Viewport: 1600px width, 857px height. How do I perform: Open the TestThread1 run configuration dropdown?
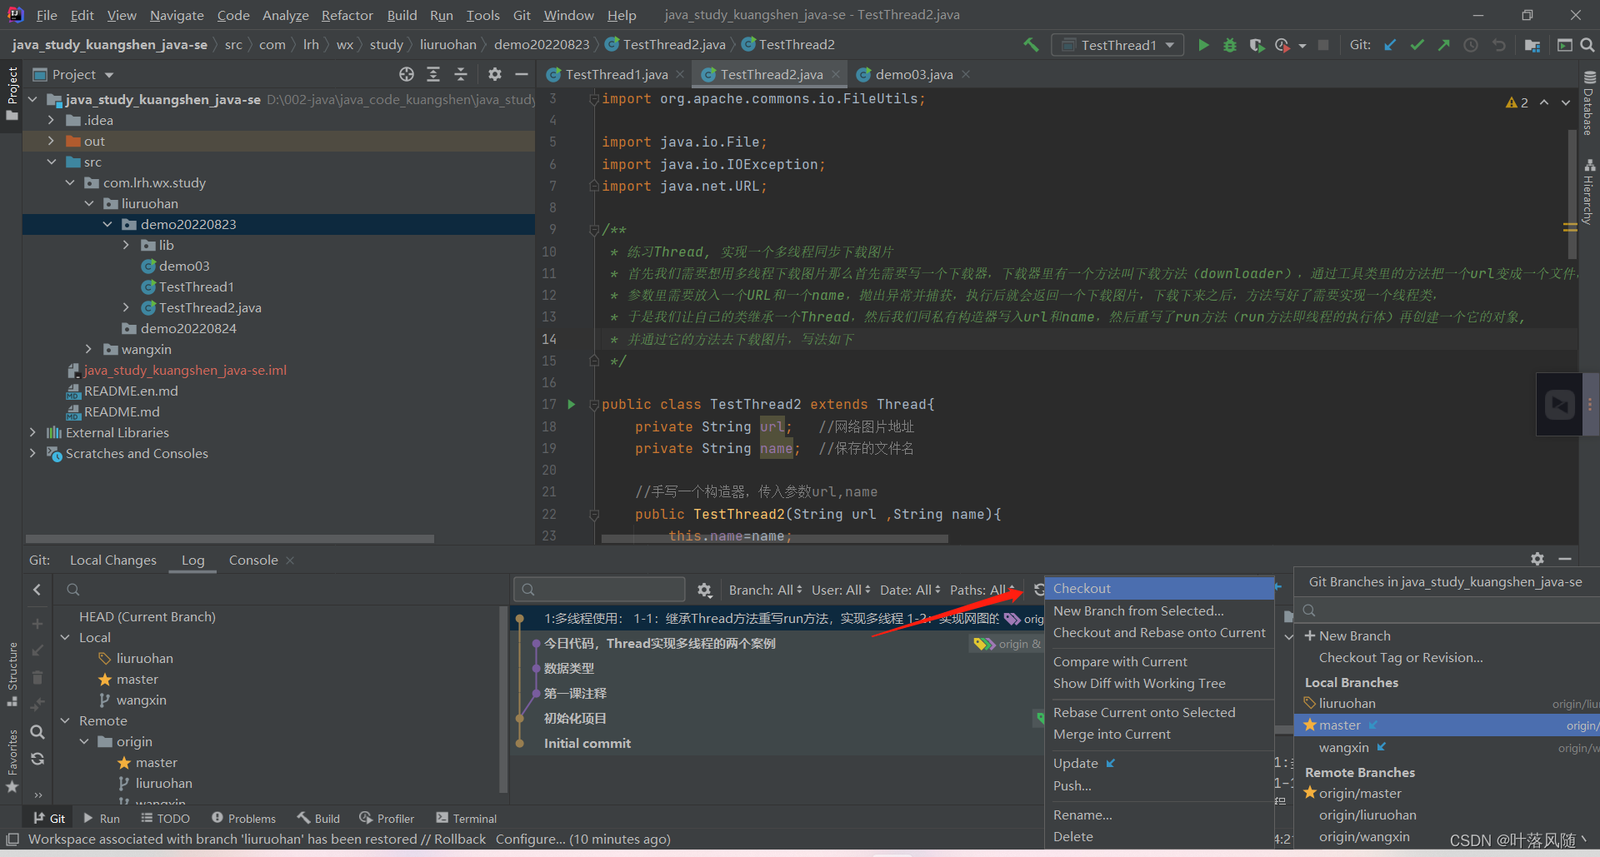pos(1117,45)
